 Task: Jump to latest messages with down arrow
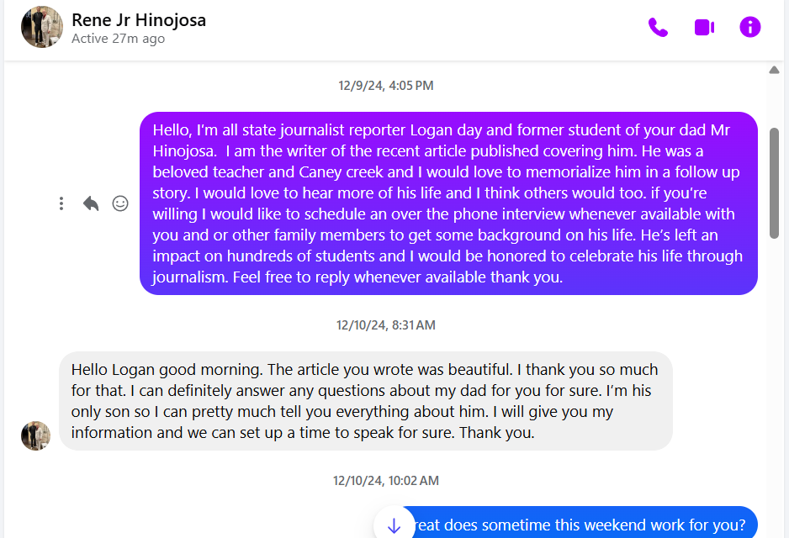point(394,526)
